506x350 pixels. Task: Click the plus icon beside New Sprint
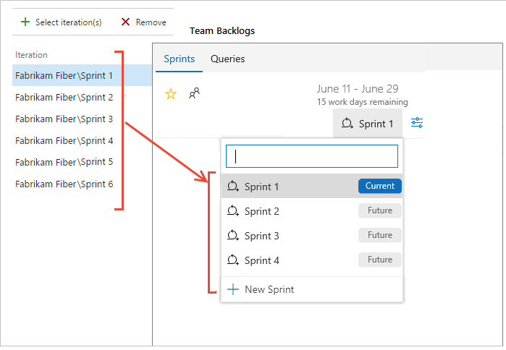point(233,289)
